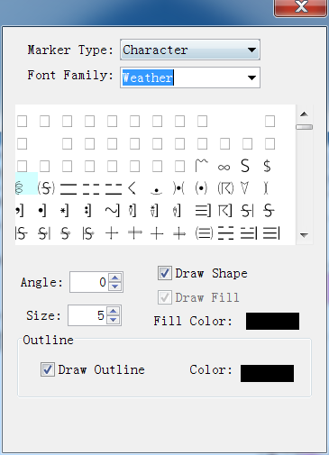
Task: Uncheck the Draw Outline checkbox
Action: coord(48,369)
